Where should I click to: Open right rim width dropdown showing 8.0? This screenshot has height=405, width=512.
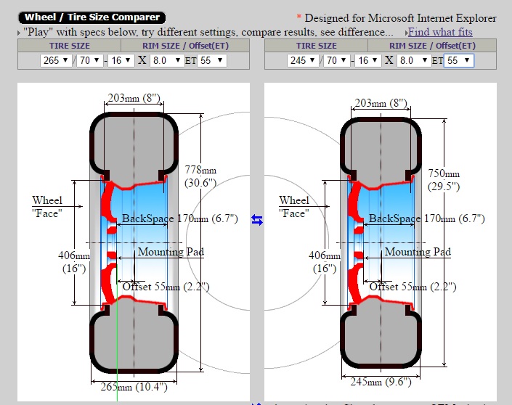[414, 60]
